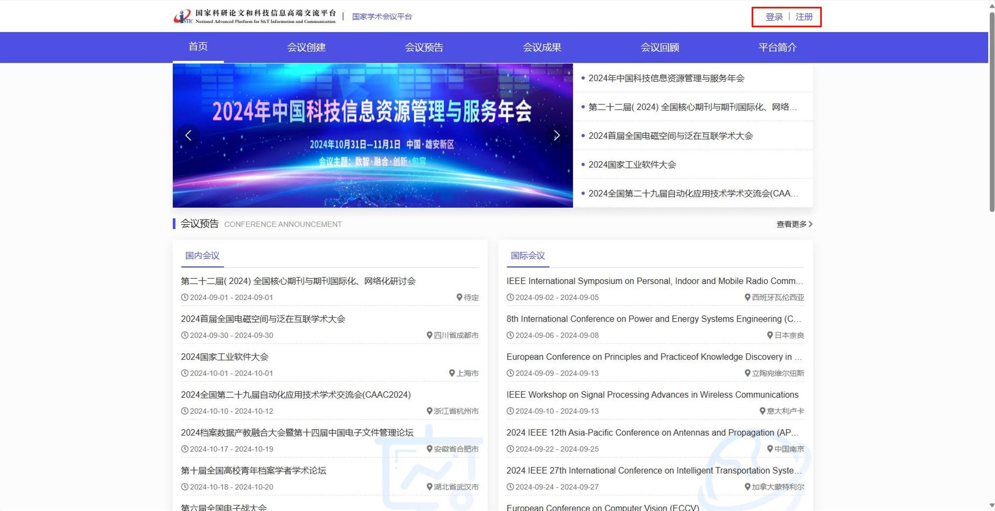Image resolution: width=995 pixels, height=511 pixels.
Task: Open European Conference on Computer Vision (ECCV) entry
Action: point(603,507)
